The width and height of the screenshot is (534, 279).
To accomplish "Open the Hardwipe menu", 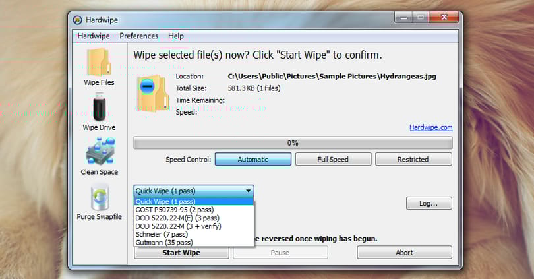I will tap(94, 36).
